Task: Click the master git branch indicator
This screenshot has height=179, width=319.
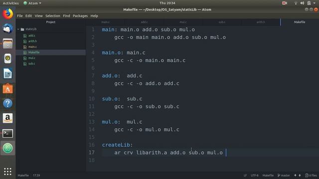Action: tap(284, 176)
